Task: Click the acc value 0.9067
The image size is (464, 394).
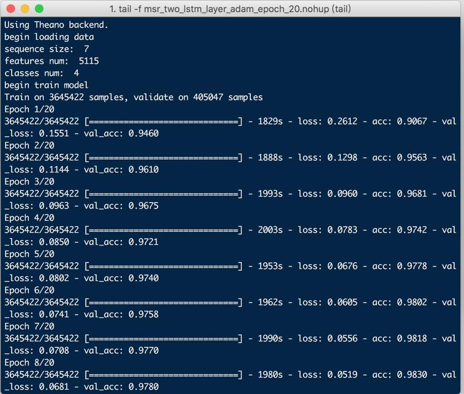Action: click(412, 121)
